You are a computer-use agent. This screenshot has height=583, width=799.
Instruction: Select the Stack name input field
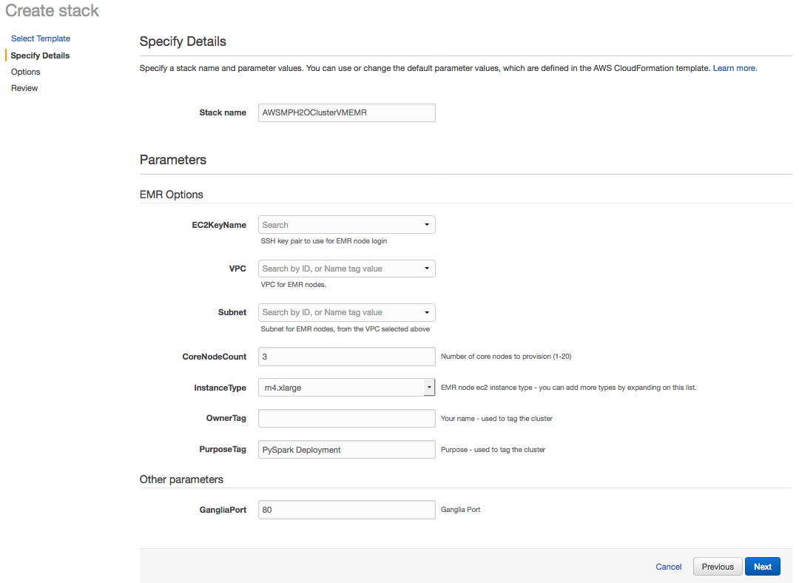[346, 112]
